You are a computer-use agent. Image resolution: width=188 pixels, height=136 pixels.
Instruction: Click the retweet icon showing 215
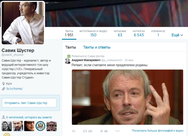(85, 131)
